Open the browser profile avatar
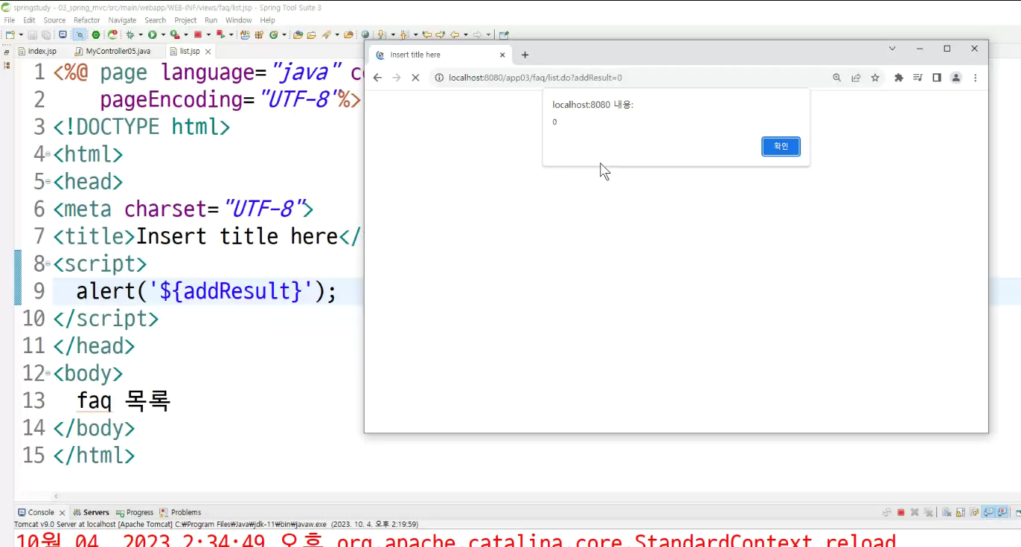Image resolution: width=1021 pixels, height=547 pixels. (x=956, y=78)
